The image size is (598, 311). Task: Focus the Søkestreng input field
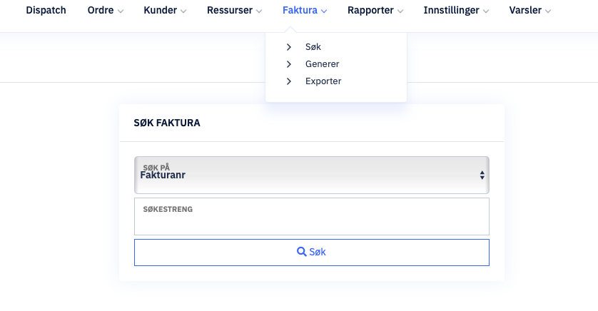312,216
